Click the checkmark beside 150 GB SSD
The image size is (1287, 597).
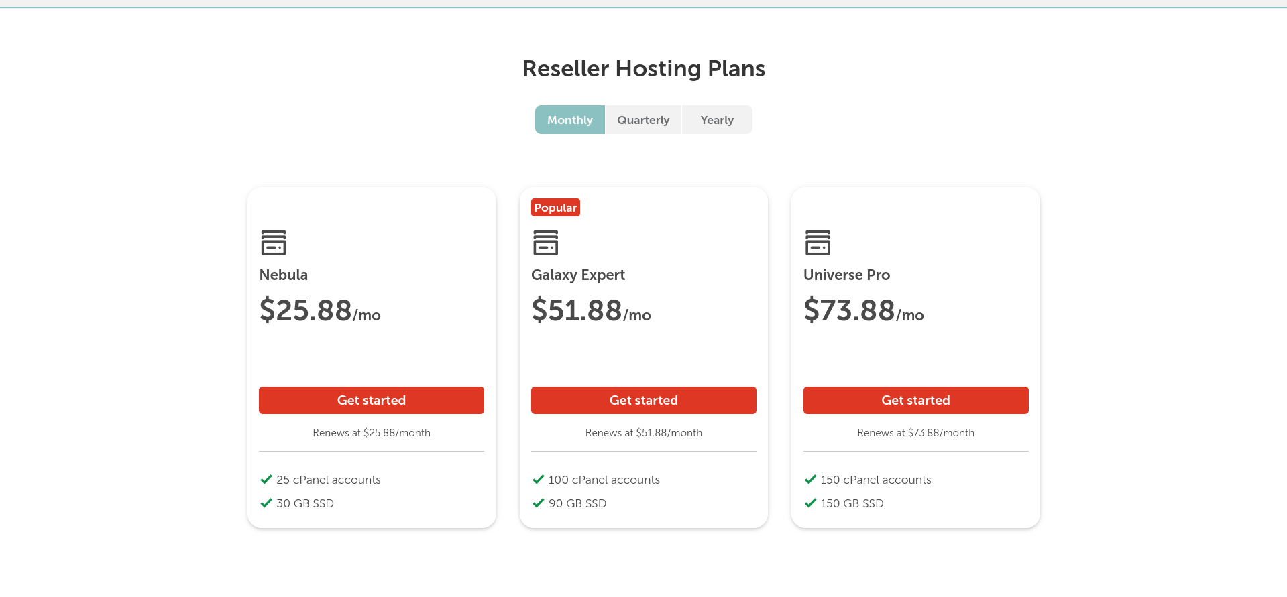[810, 503]
